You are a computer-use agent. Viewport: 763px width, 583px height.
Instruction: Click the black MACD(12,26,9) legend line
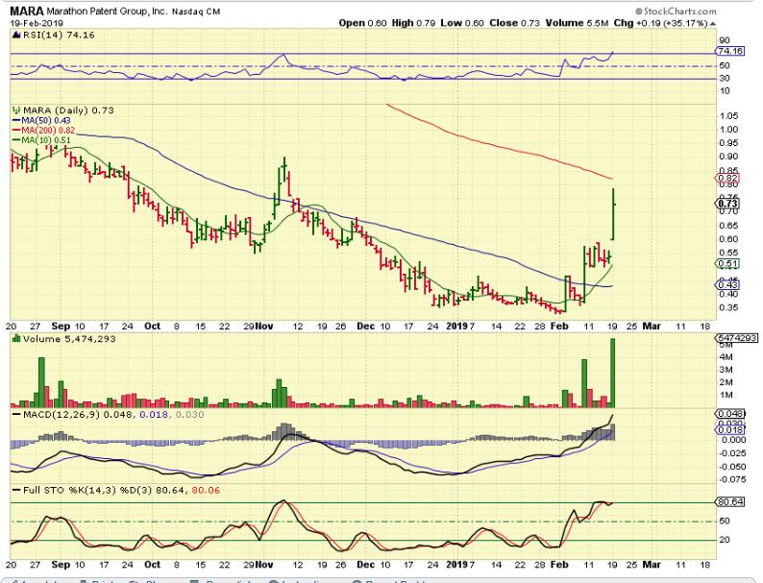16,415
